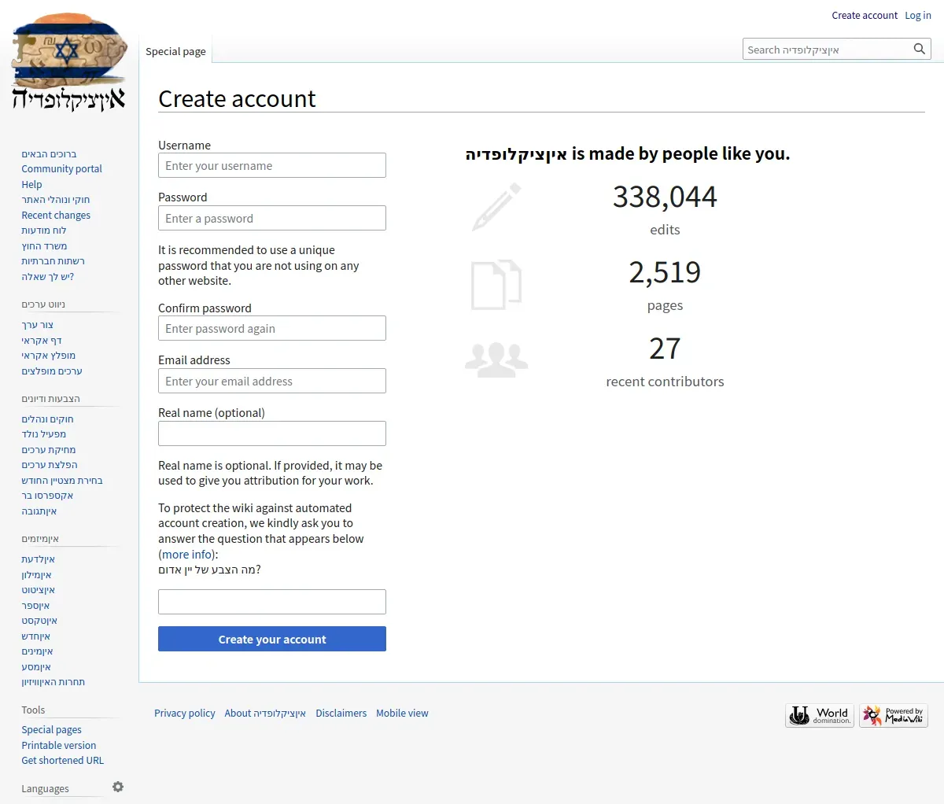Open the איןתגובה sidebar link
944x804 pixels.
coord(39,511)
